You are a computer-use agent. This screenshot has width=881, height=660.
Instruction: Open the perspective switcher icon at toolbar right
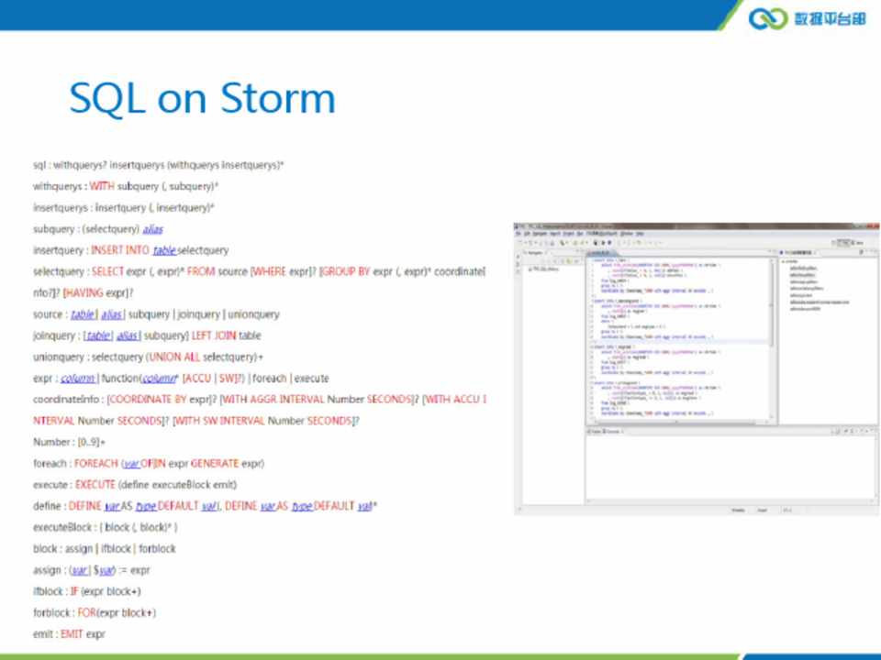(x=838, y=243)
